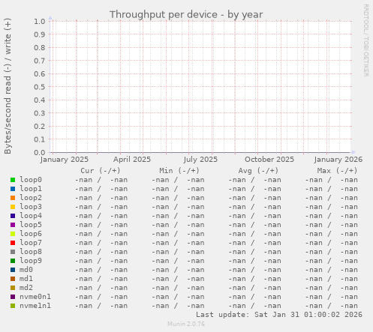Select the loop8 legend label
This screenshot has width=373, height=332.
coord(31,252)
